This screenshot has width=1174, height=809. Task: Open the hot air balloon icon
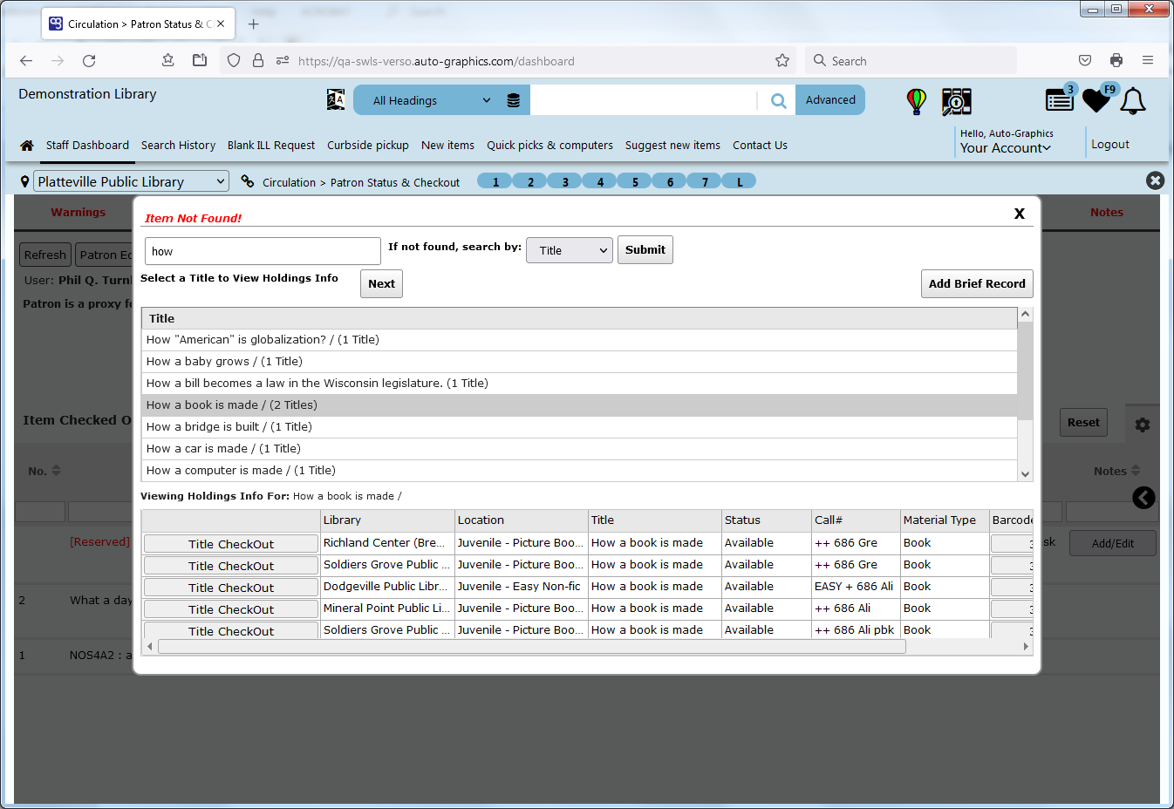[916, 101]
